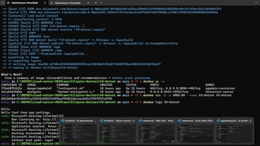Open Dockerfile - filipino-doctors VS Code preview
260x146 pixels.
[x=117, y=131]
